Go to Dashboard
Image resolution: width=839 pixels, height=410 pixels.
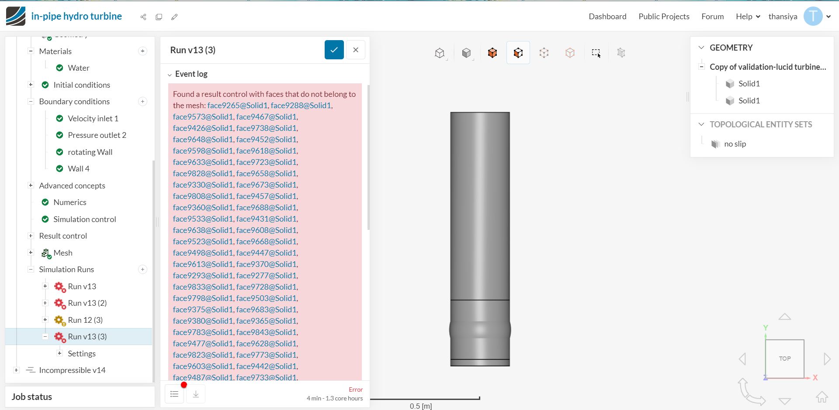tap(607, 17)
